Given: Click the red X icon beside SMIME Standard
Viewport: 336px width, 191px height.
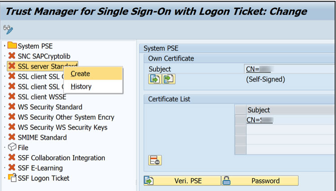Looking at the screenshot, I should point(12,137).
